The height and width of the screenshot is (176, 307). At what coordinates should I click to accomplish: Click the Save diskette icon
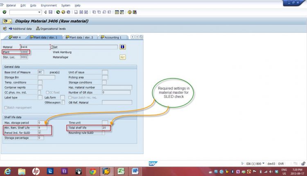[x=50, y=12]
